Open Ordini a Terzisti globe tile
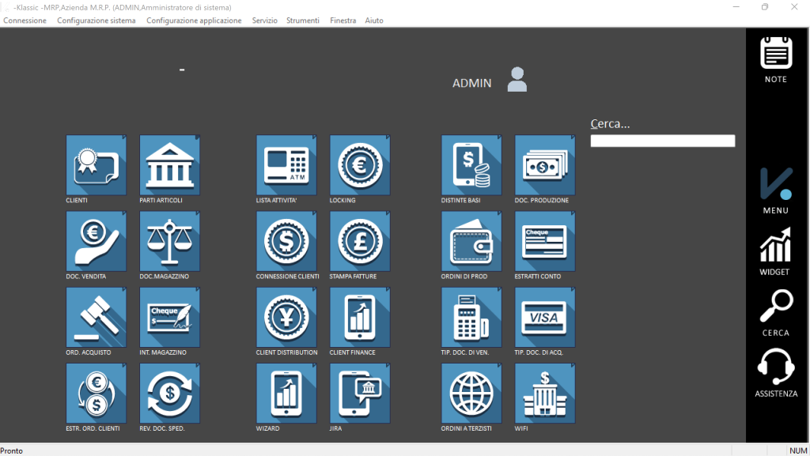810x456 pixels. tap(471, 393)
